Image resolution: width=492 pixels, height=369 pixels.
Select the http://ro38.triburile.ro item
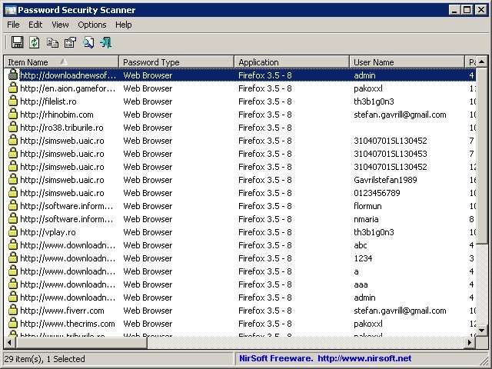coord(61,128)
